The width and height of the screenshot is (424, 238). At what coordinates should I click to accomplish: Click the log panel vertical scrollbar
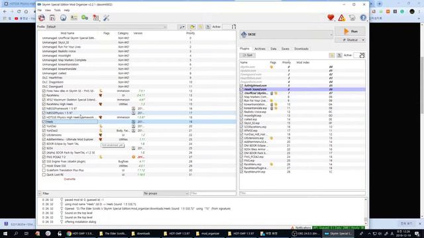click(x=366, y=211)
